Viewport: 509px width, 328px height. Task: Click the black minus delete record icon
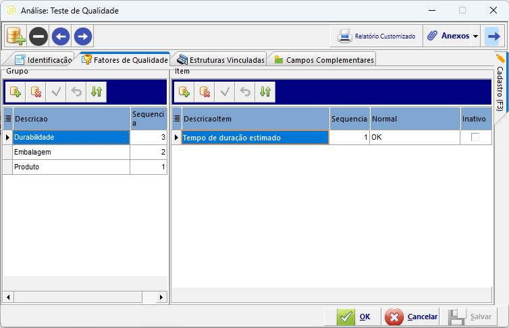click(x=38, y=36)
